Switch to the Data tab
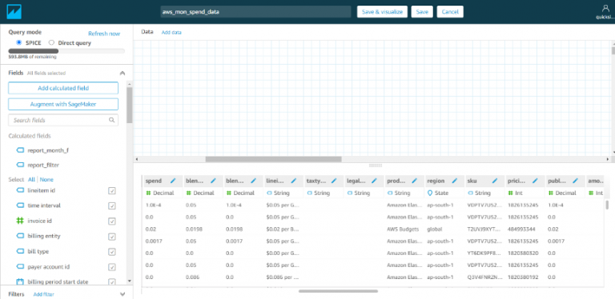This screenshot has width=615, height=299. pyautogui.click(x=147, y=32)
